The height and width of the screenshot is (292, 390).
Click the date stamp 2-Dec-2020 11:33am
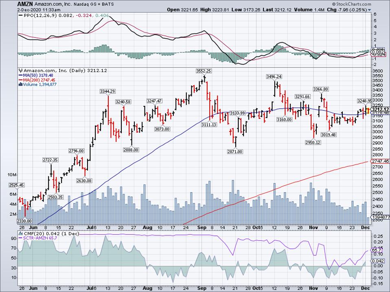point(39,10)
